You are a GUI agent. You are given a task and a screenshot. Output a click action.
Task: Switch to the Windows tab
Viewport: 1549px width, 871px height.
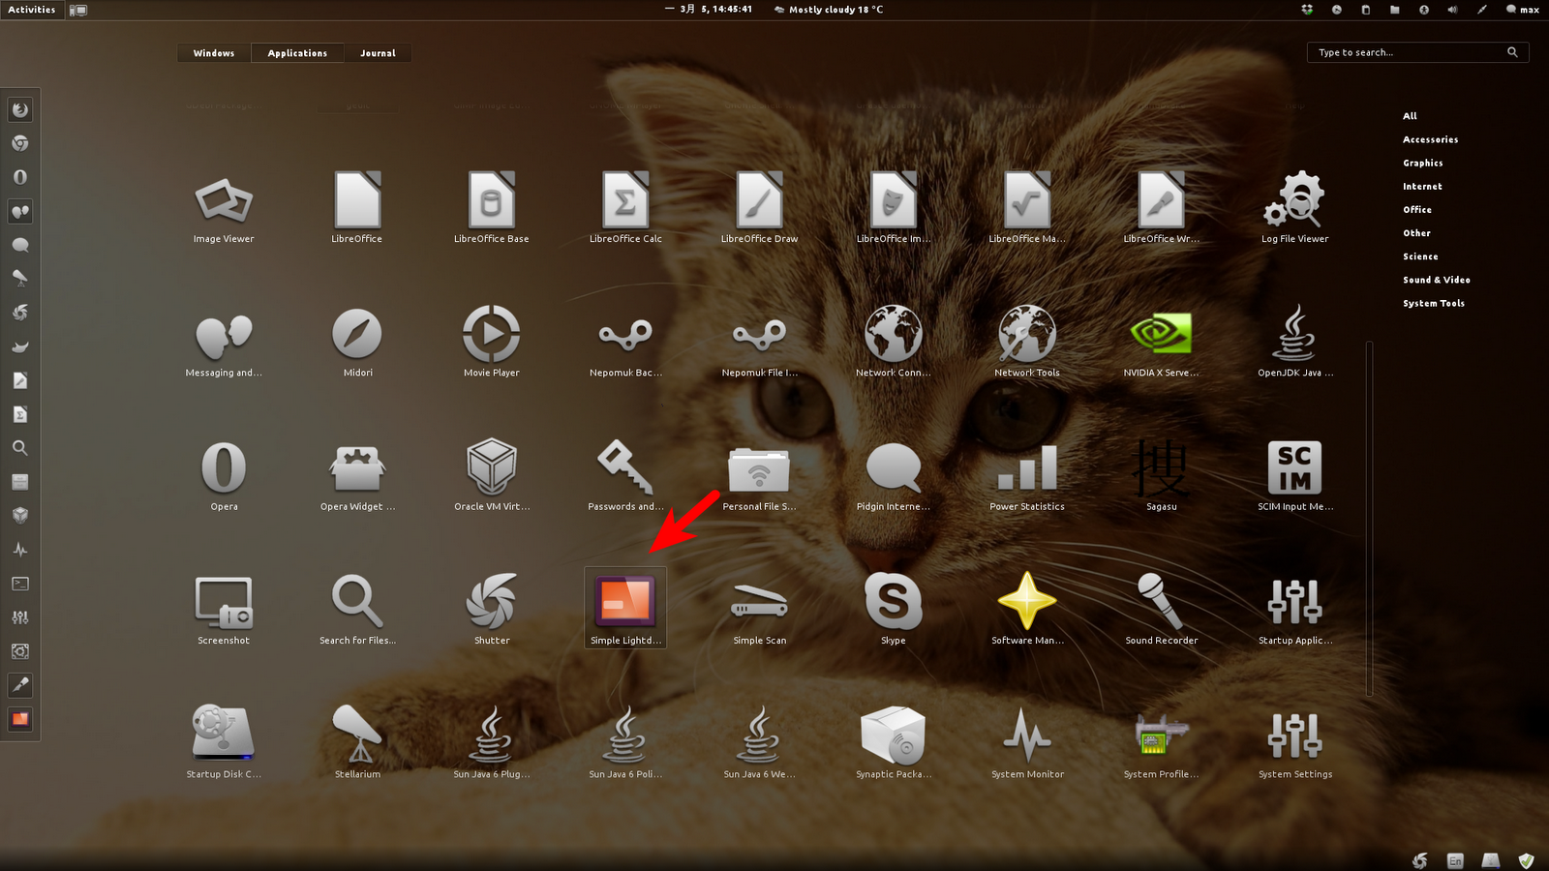tap(213, 52)
